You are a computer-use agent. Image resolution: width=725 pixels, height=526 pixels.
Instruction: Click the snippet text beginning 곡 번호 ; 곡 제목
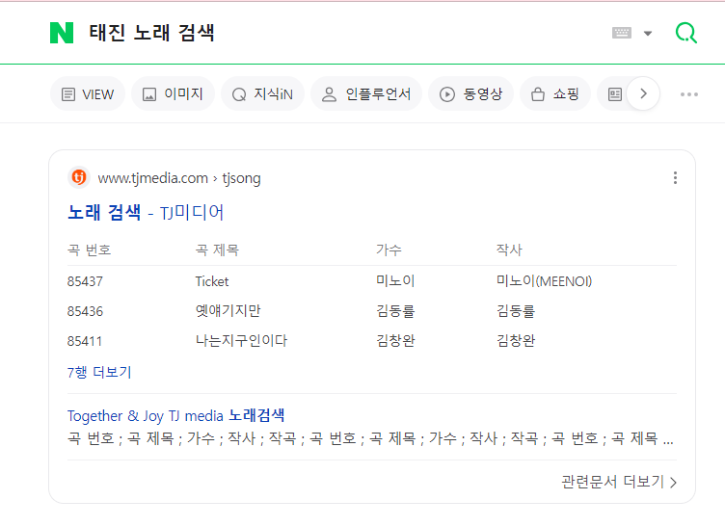370,438
